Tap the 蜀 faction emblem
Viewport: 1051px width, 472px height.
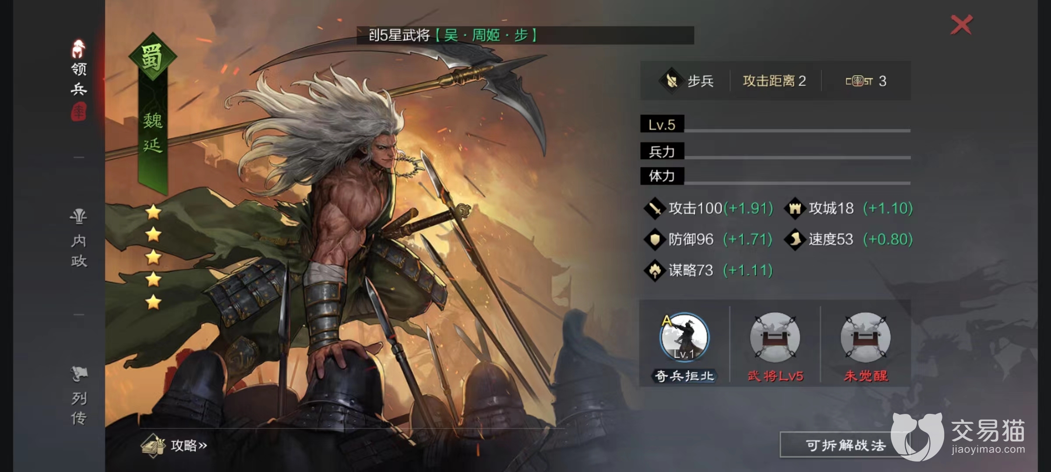click(152, 57)
